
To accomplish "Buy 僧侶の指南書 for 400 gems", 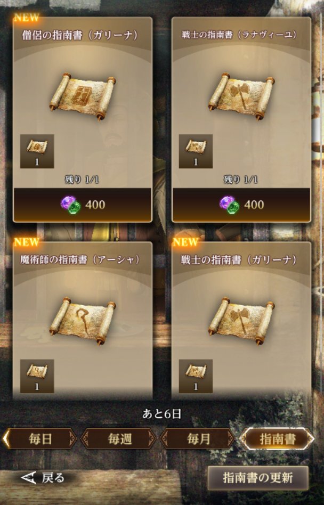I will (83, 205).
